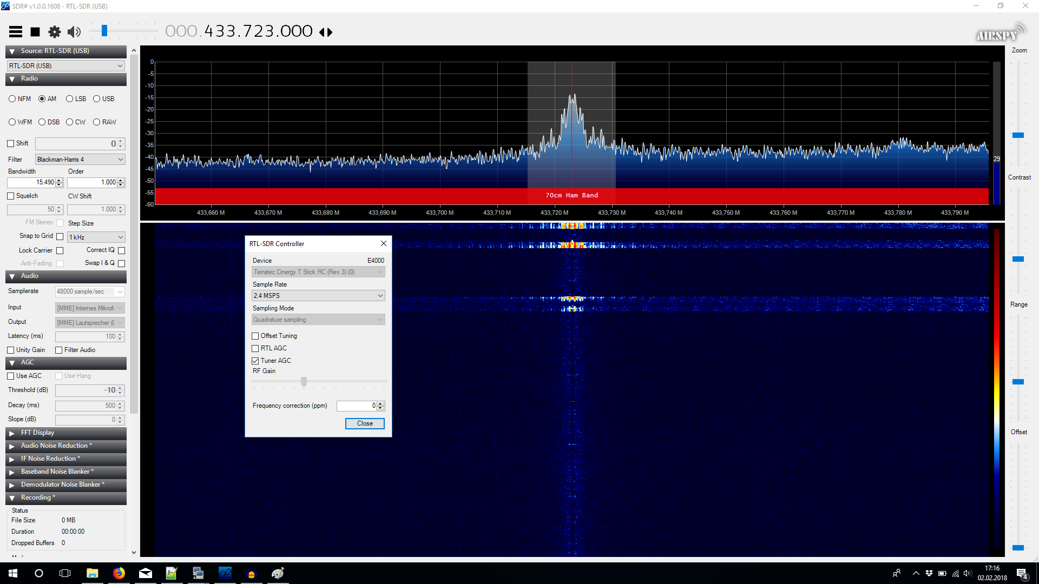Image resolution: width=1039 pixels, height=584 pixels.
Task: Dismiss RTL-SDR Controller with X
Action: click(x=384, y=244)
